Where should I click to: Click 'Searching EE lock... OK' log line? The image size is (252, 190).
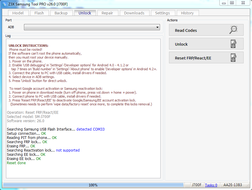pyautogui.click(x=26, y=154)
